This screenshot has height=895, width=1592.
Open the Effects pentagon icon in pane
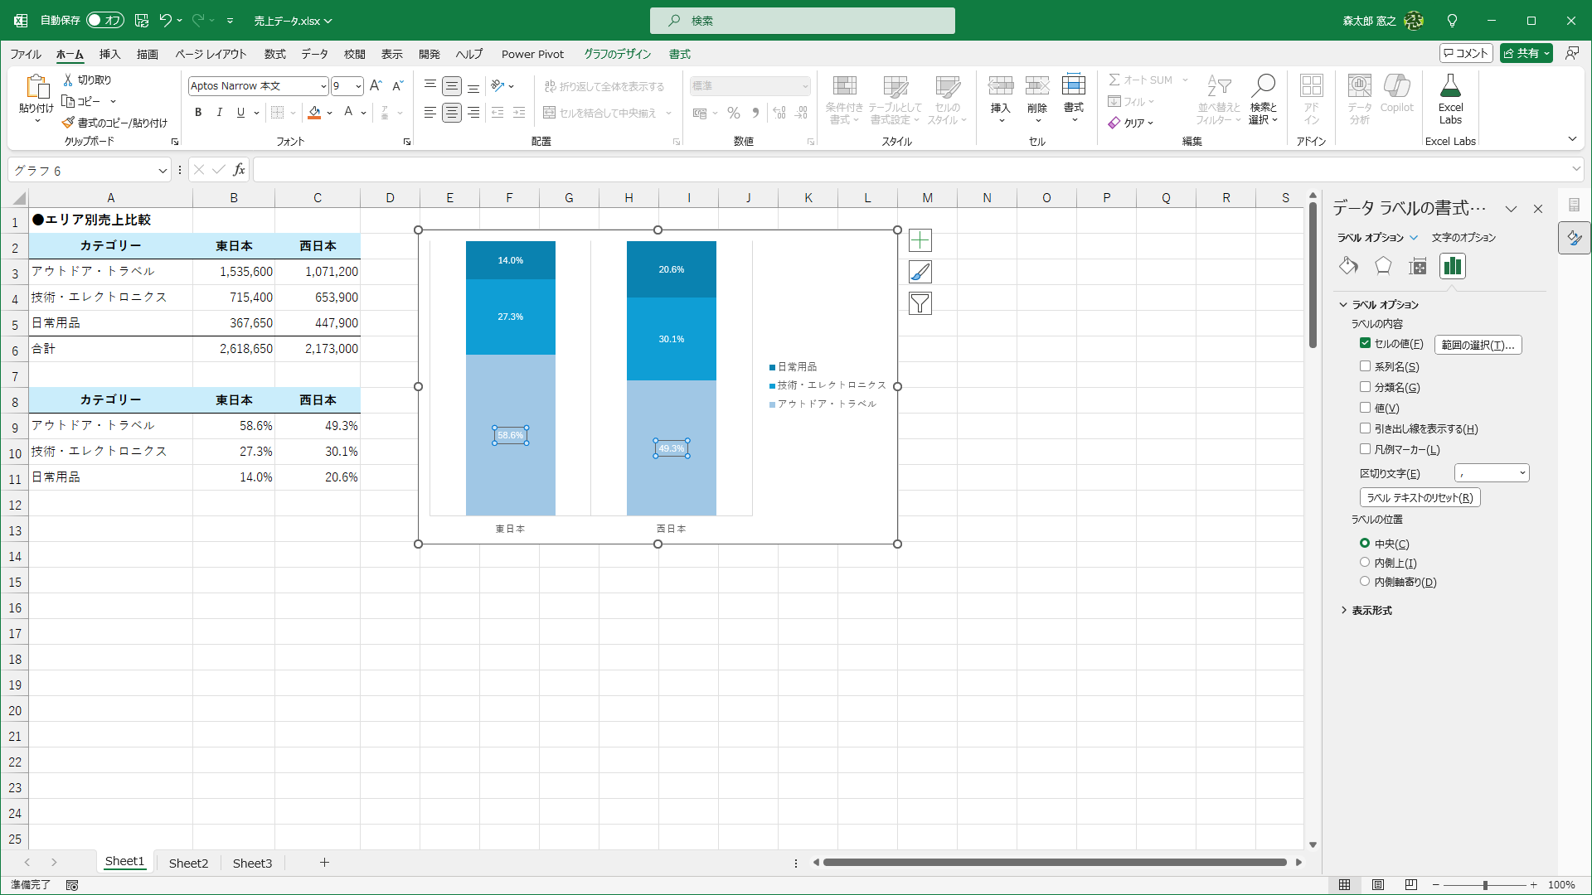[1383, 266]
